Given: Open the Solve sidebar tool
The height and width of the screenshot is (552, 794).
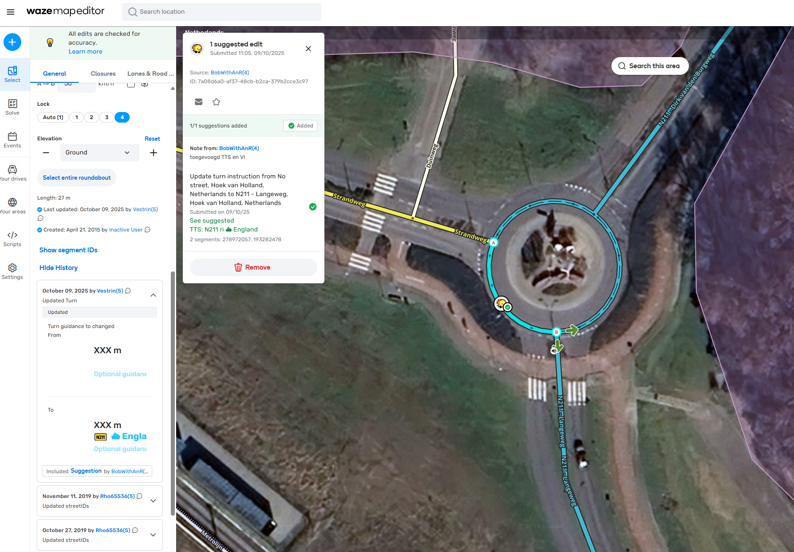Looking at the screenshot, I should tap(12, 107).
